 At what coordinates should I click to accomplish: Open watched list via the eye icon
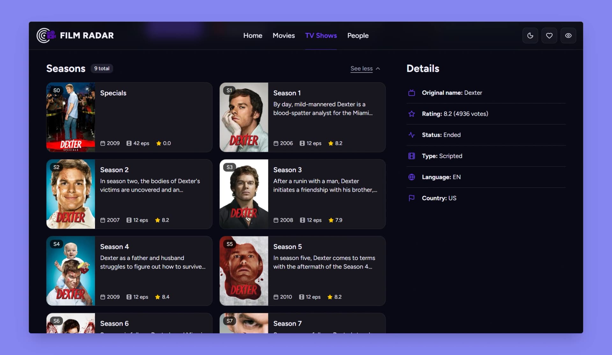(x=568, y=35)
